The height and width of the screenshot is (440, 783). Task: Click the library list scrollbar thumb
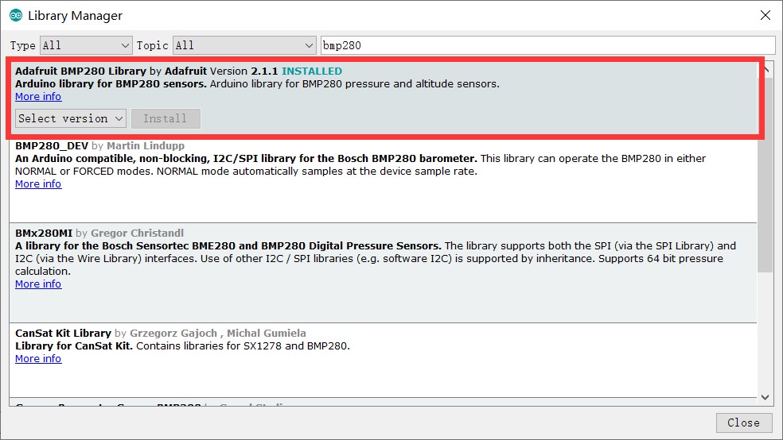pyautogui.click(x=765, y=175)
